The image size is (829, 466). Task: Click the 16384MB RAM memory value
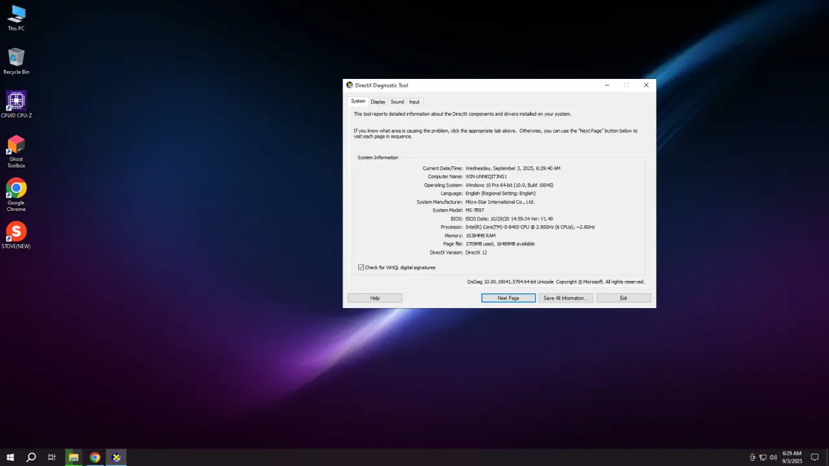click(481, 236)
